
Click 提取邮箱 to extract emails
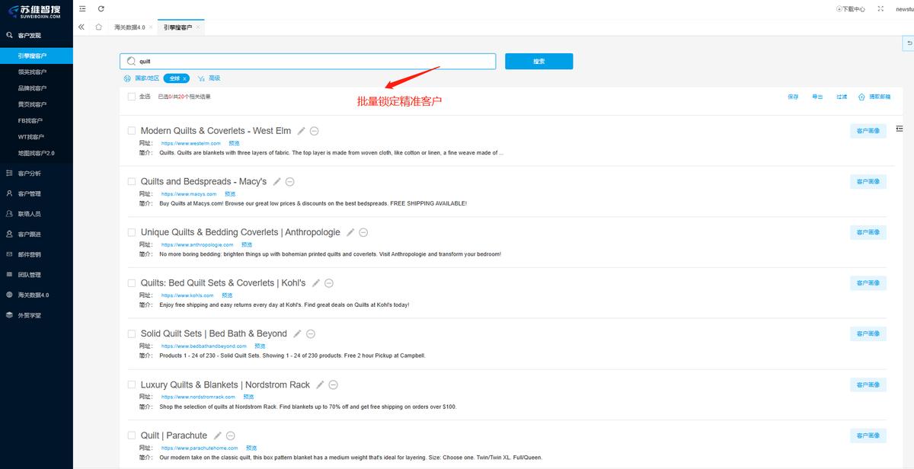pos(874,97)
